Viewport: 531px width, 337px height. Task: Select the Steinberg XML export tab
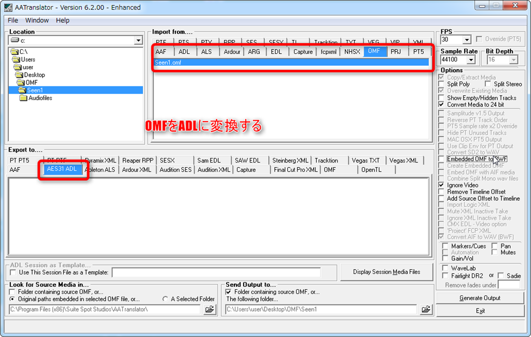(x=290, y=160)
